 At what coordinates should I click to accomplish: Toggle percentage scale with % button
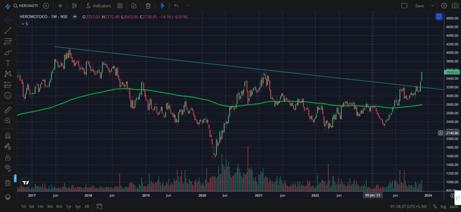tap(434, 207)
